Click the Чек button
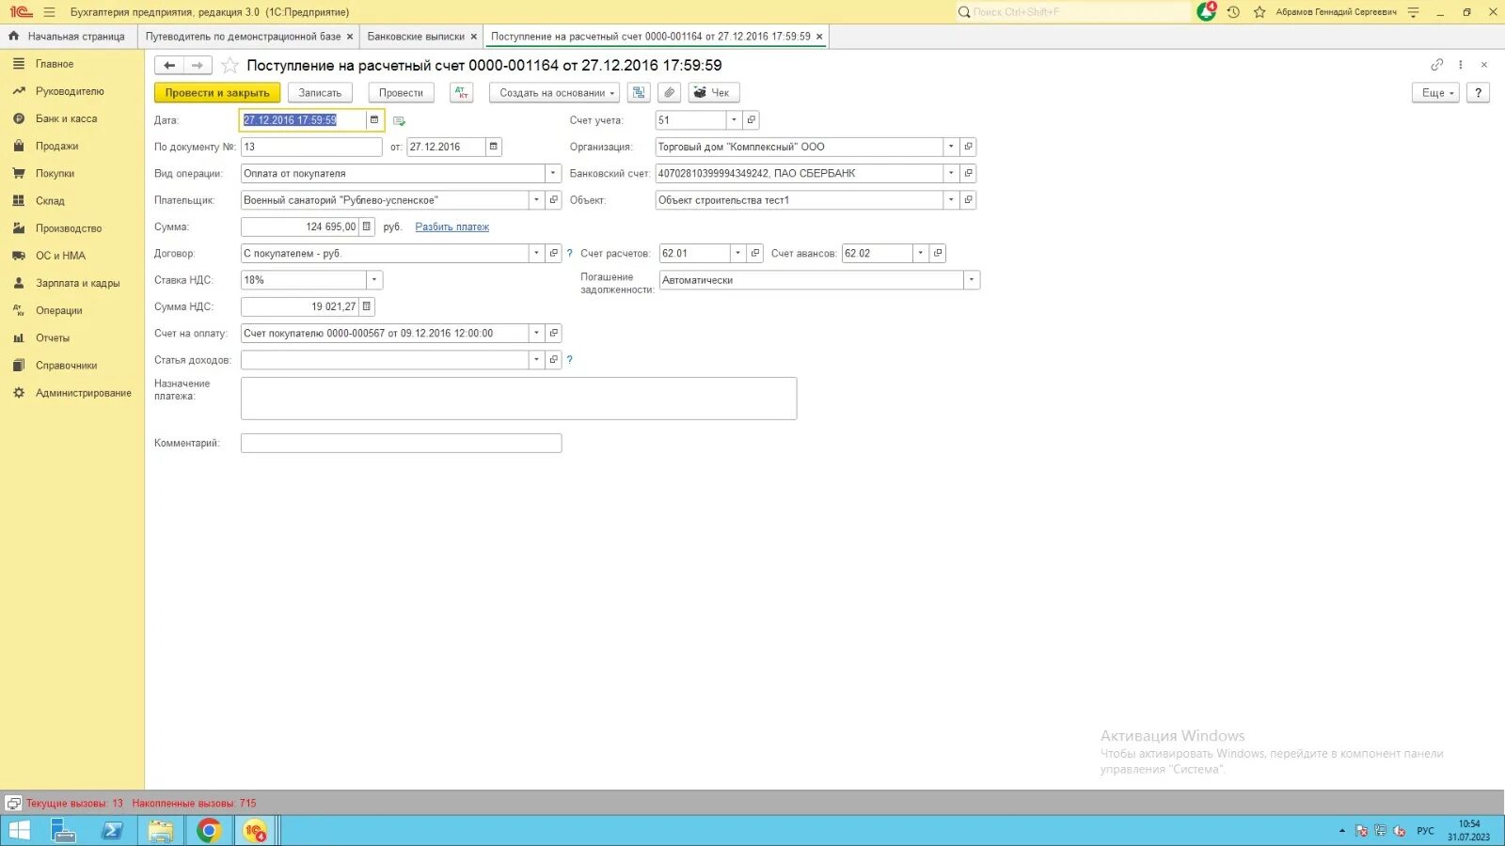 click(x=714, y=92)
